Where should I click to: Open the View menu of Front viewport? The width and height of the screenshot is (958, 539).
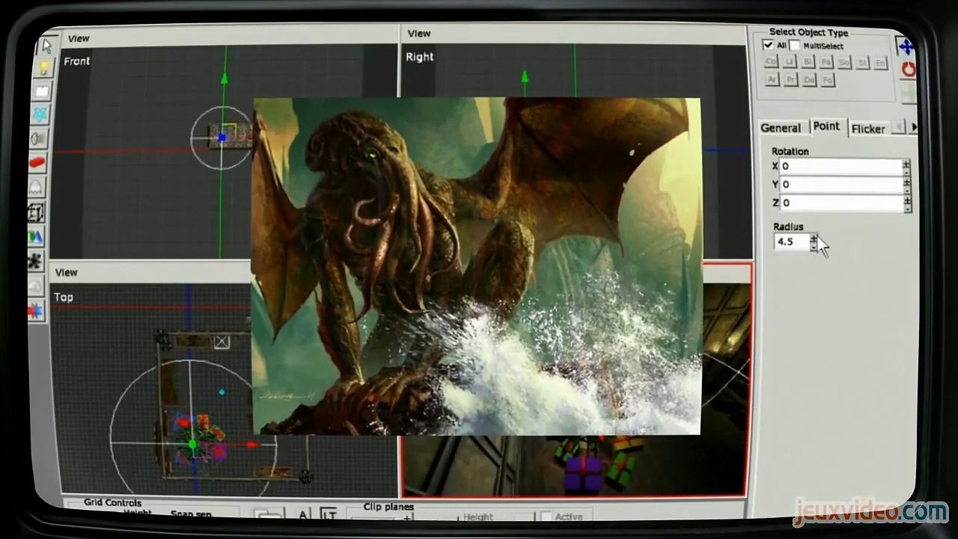[79, 38]
